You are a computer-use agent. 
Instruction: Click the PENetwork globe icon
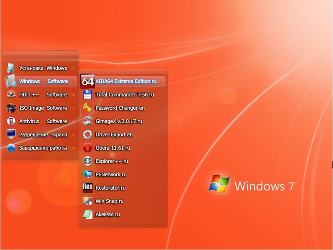pyautogui.click(x=88, y=174)
